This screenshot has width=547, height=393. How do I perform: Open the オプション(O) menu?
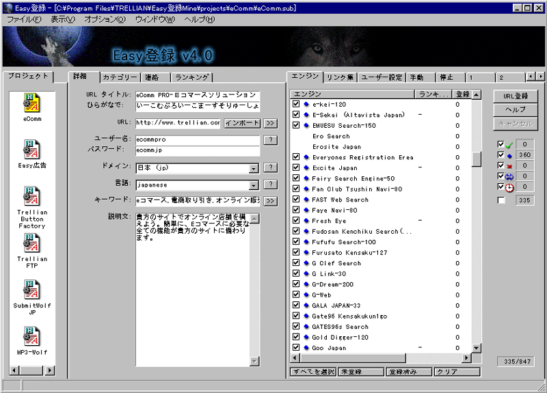pos(105,20)
